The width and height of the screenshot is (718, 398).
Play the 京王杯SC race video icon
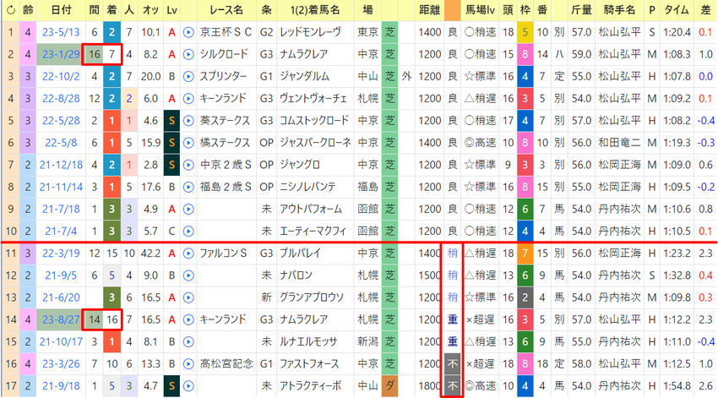[188, 32]
